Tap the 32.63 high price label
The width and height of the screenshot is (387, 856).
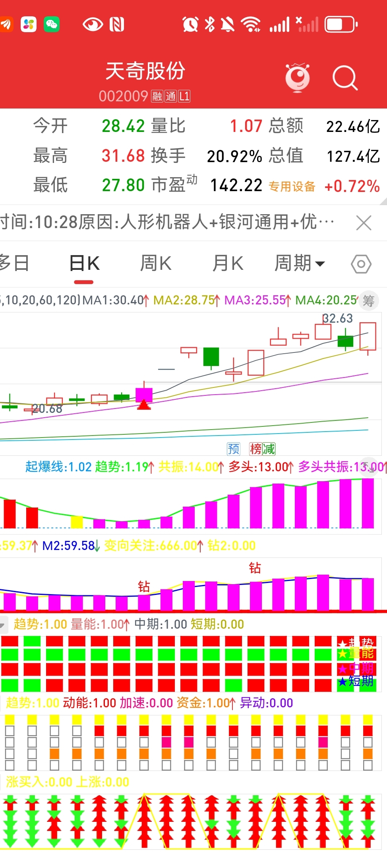(x=337, y=318)
